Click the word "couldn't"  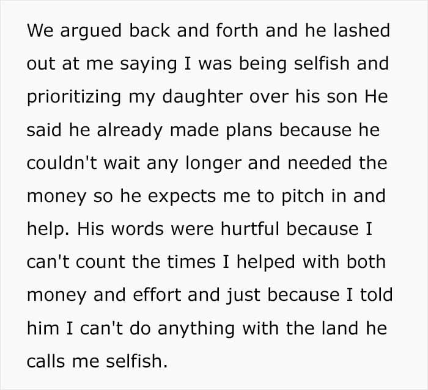[x=62, y=163]
